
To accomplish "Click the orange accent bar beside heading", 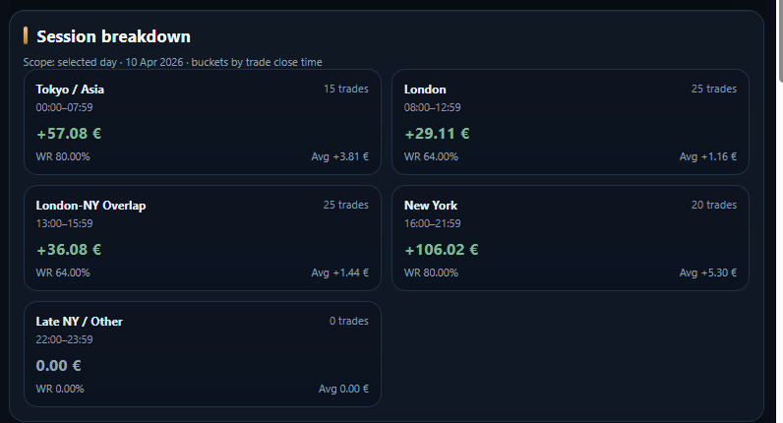I will click(x=26, y=36).
